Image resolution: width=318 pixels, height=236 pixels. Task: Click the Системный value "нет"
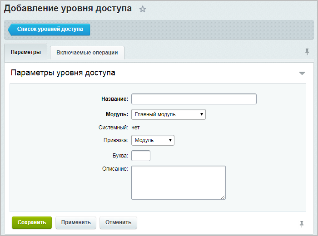pyautogui.click(x=136, y=128)
